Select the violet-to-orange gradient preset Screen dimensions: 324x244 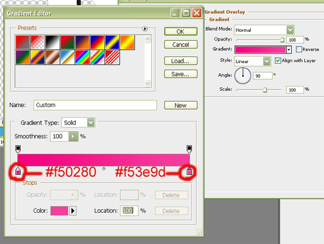coord(82,43)
